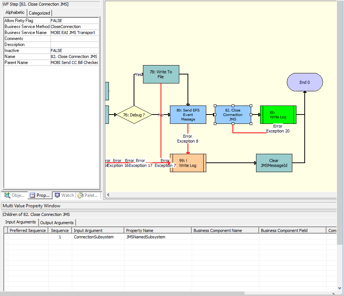Click the Name value 82. Close Connection JMS
The image size is (344, 296).
pyautogui.click(x=74, y=57)
